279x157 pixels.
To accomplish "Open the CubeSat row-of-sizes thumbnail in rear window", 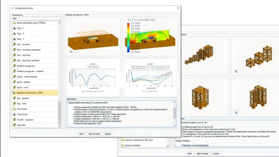I will click(205, 56).
